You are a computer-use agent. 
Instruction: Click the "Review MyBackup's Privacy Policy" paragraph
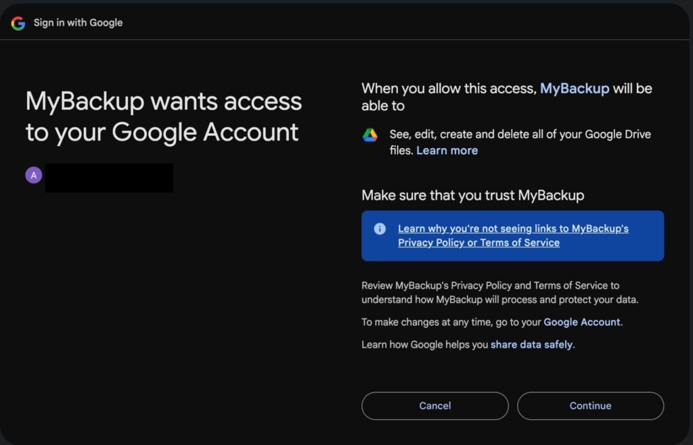pos(500,293)
